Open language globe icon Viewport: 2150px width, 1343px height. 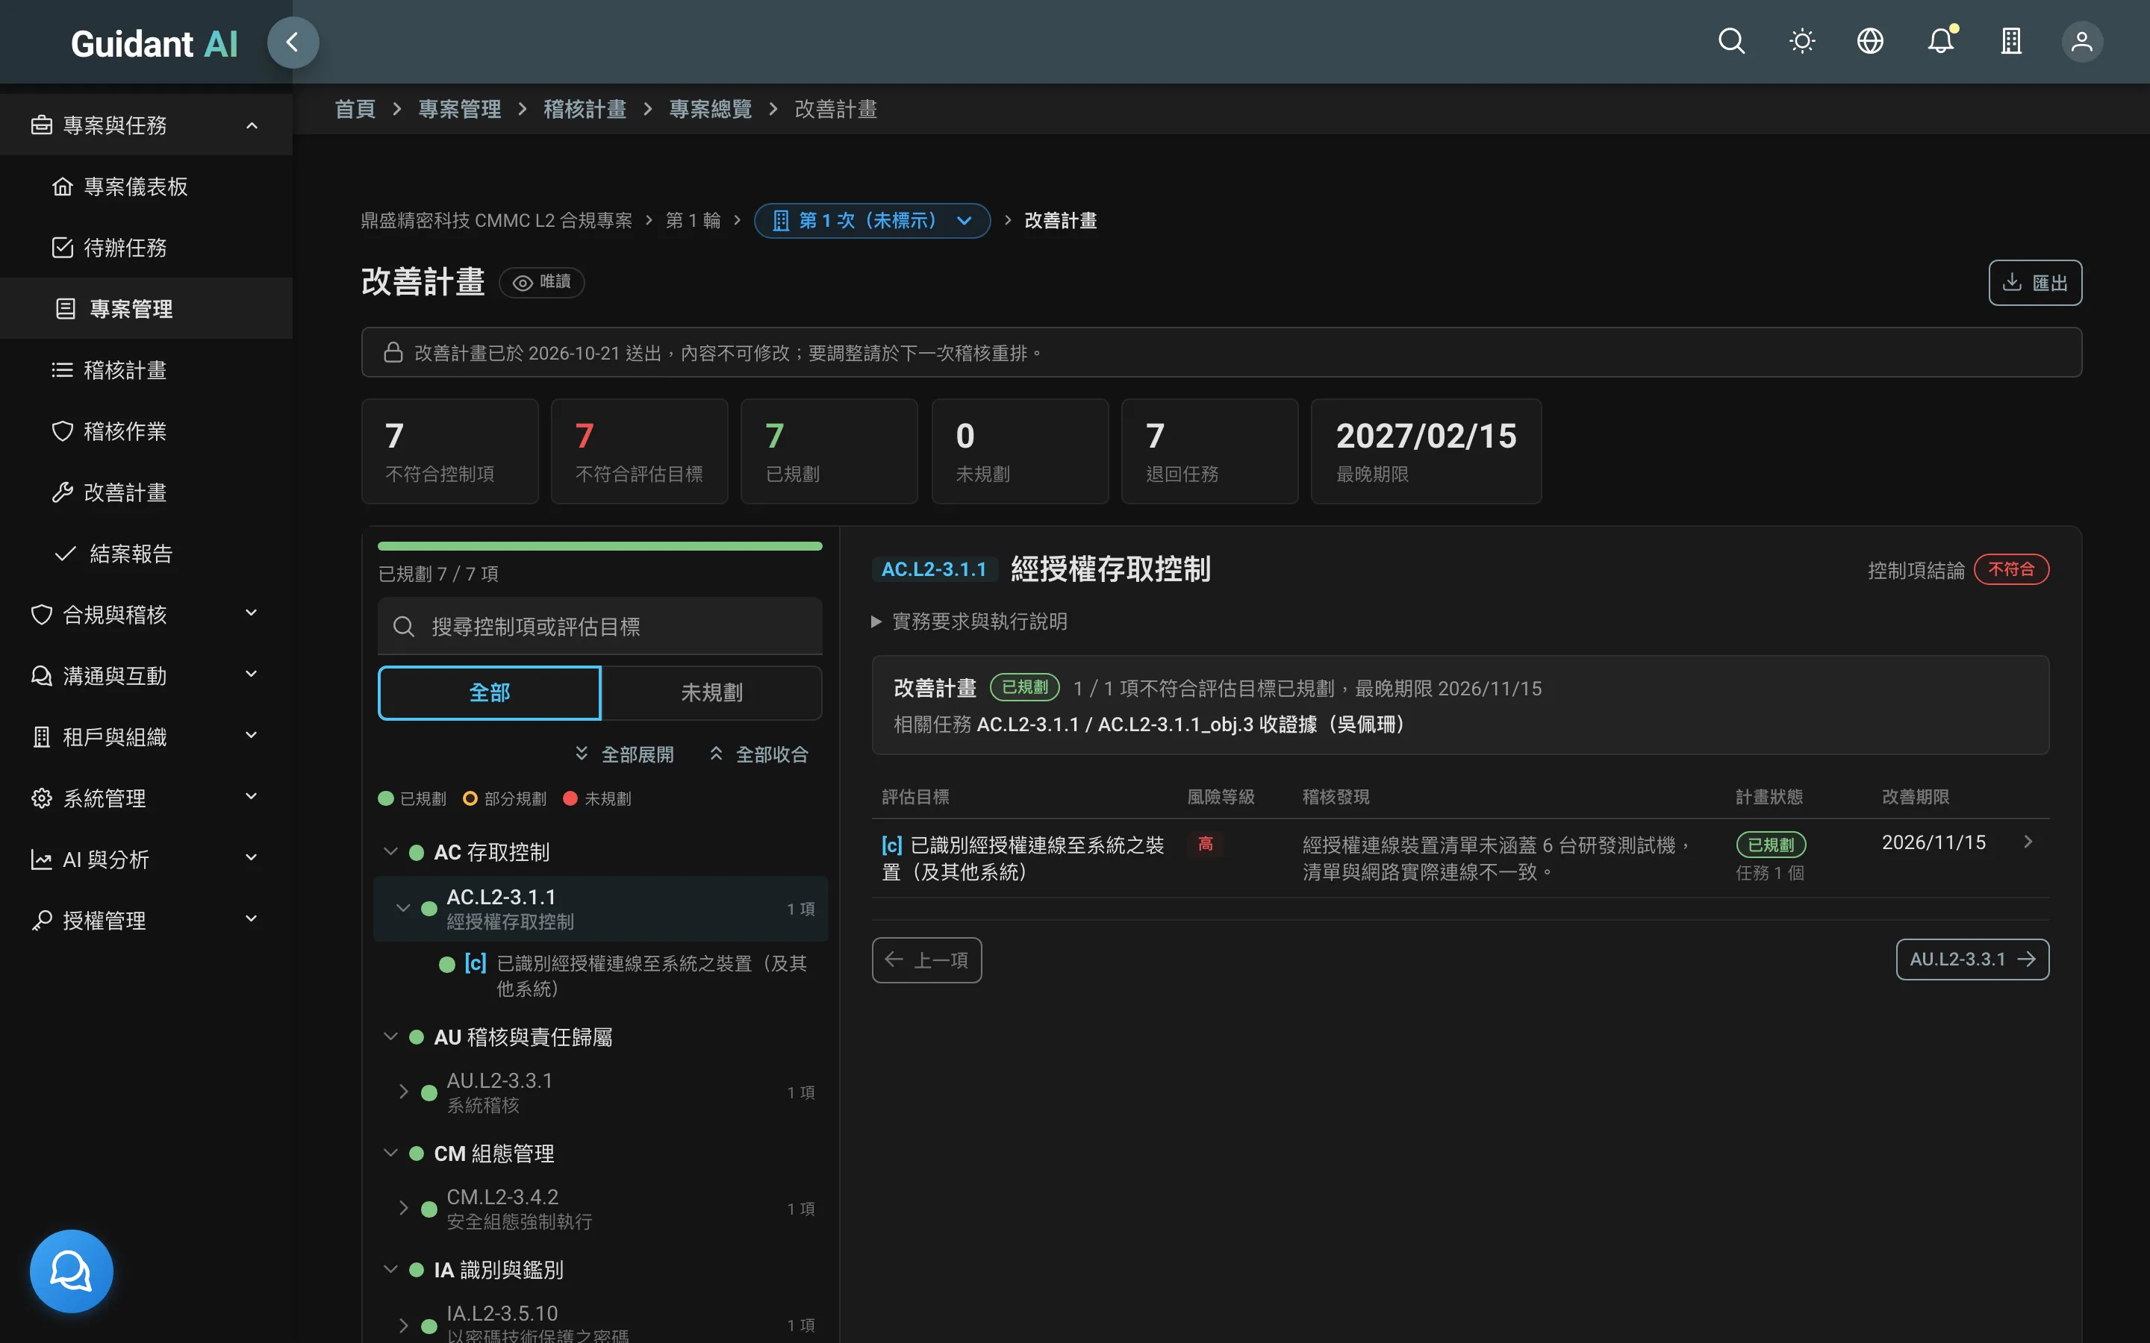[x=1870, y=42]
